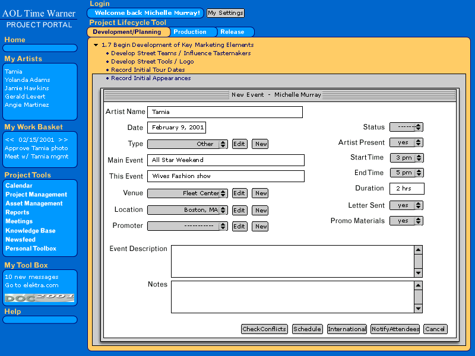Open the DOC 2001 logo image
The image size is (475, 356).
[39, 298]
